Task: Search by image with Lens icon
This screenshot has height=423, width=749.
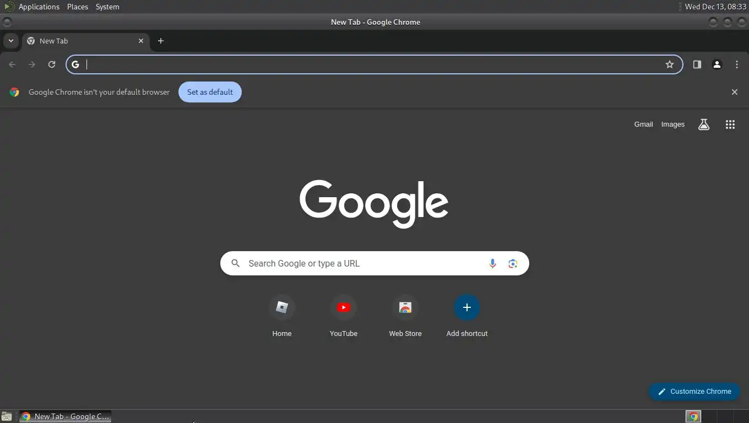Action: coord(513,263)
